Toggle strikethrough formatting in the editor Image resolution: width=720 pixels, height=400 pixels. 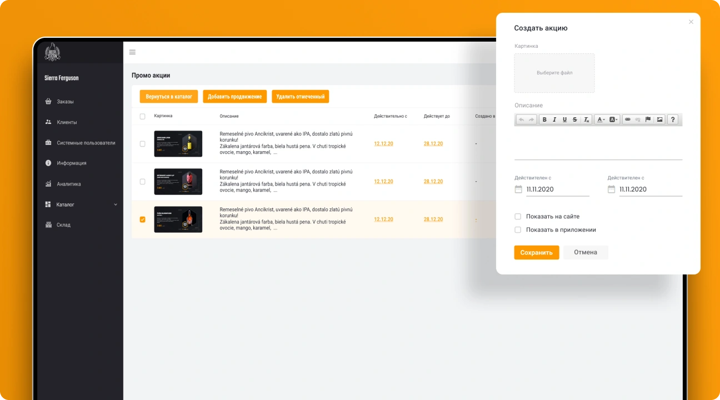point(575,119)
